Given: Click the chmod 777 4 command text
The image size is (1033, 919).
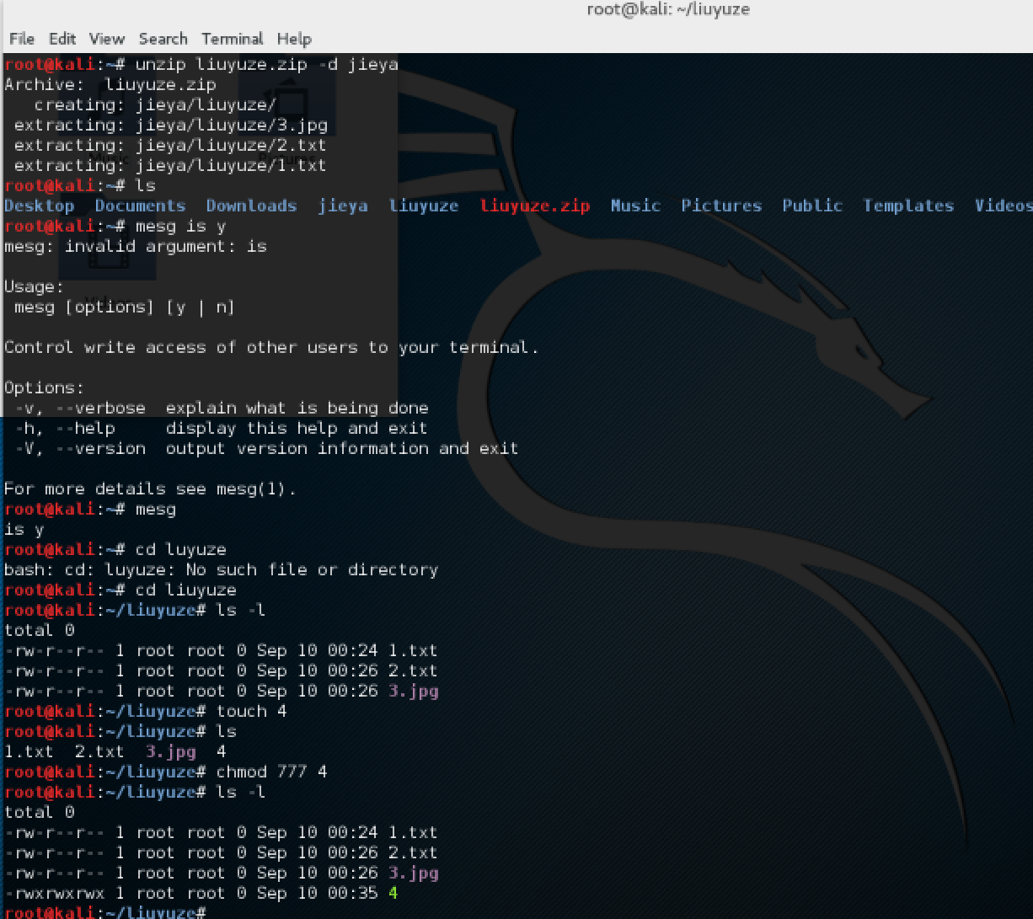Looking at the screenshot, I should [x=271, y=772].
